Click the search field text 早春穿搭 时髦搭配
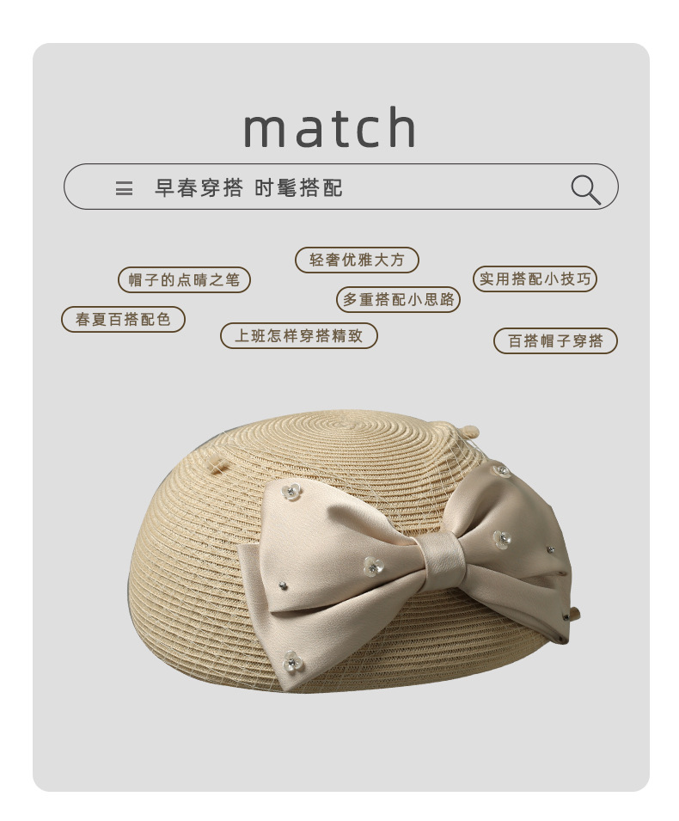The image size is (679, 821). coord(248,188)
